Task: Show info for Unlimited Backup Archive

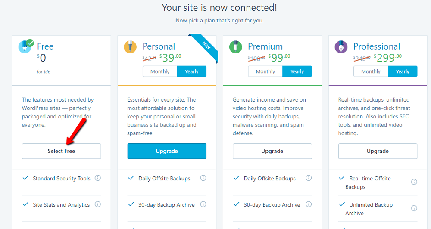Action: coord(414,208)
